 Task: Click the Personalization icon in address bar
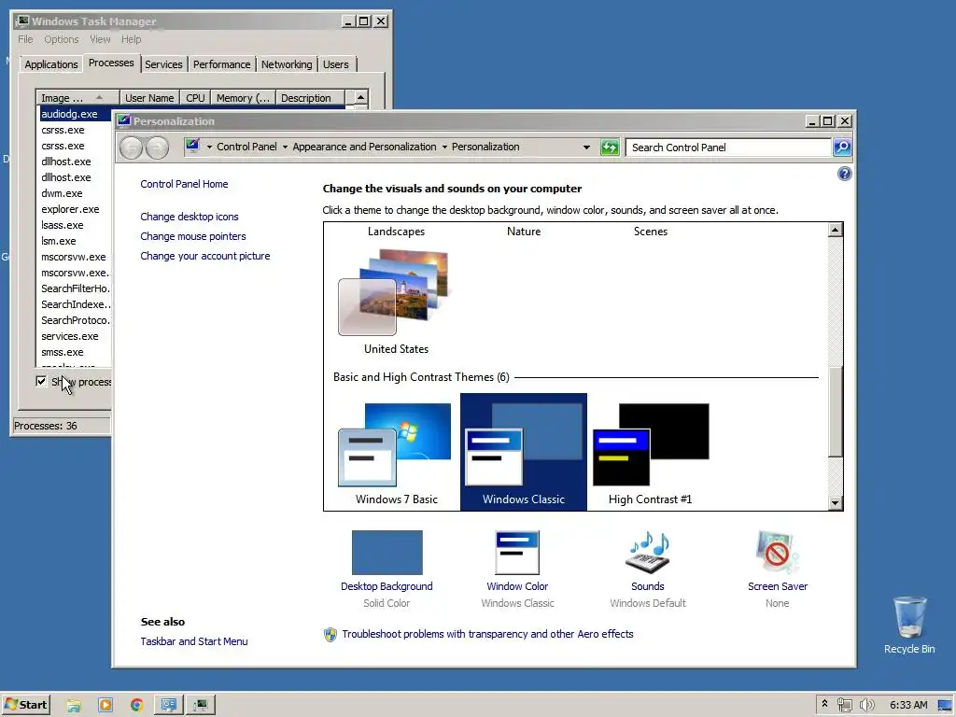tap(192, 147)
